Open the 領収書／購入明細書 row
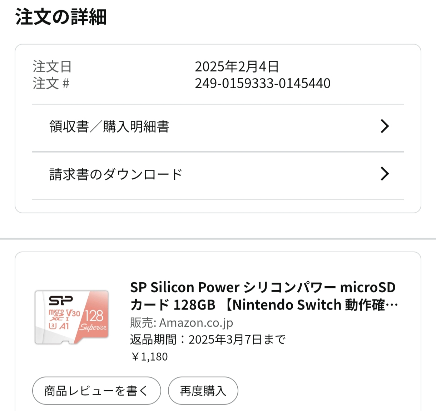 pos(109,127)
